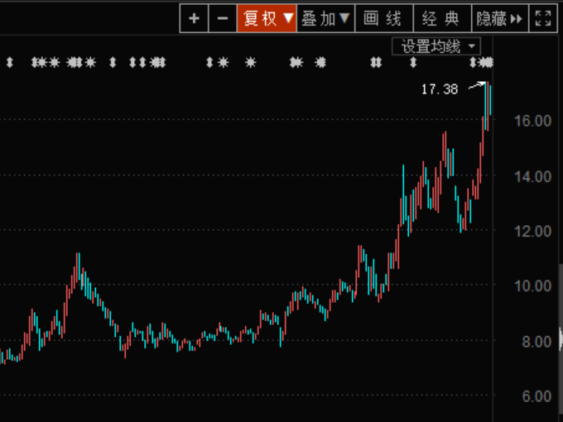
Task: Click the leftmost event marker above chart
Action: coord(10,62)
